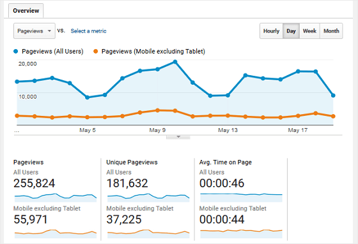Click the Unique Pageviews scorecard heading
This screenshot has width=358, height=244.
pyautogui.click(x=132, y=162)
